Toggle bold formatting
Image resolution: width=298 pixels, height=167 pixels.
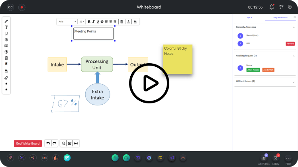tap(89, 22)
